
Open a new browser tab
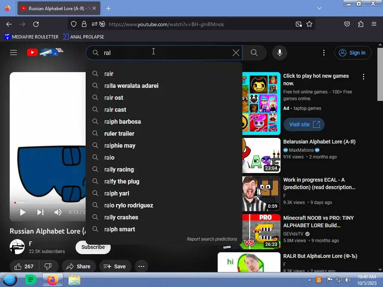point(108,9)
